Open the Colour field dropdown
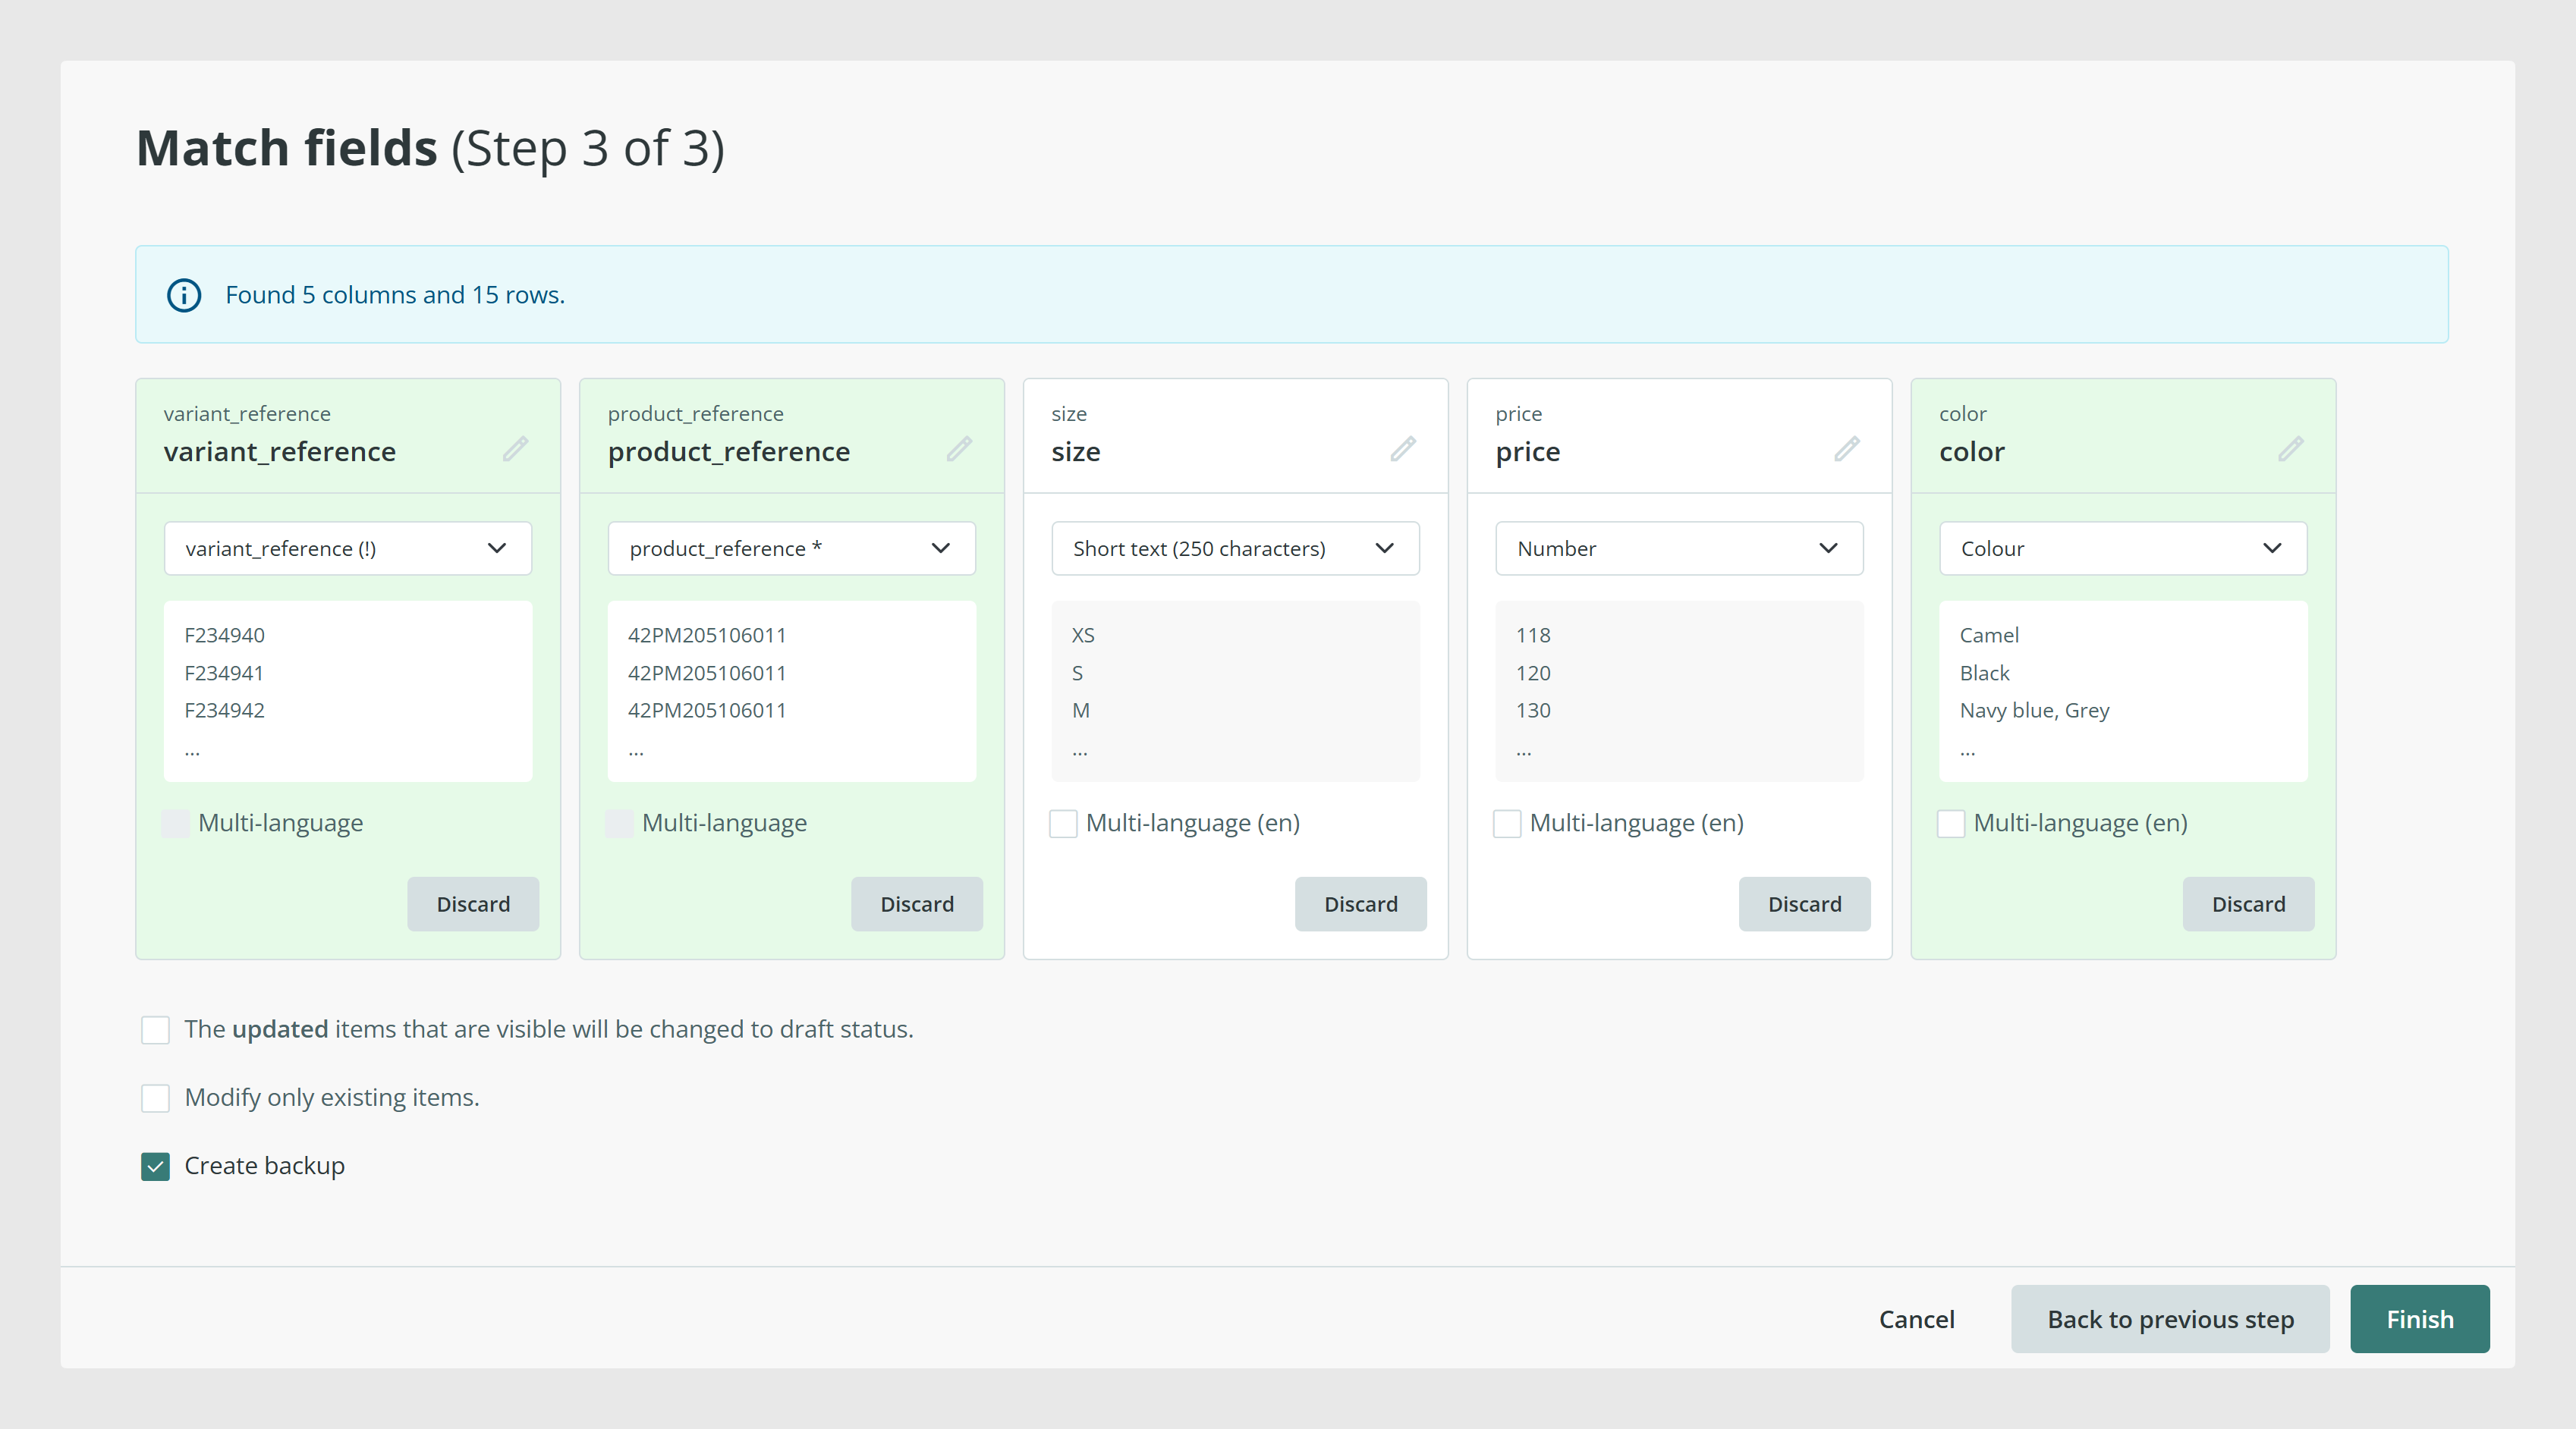The image size is (2576, 1429). [x=2123, y=548]
